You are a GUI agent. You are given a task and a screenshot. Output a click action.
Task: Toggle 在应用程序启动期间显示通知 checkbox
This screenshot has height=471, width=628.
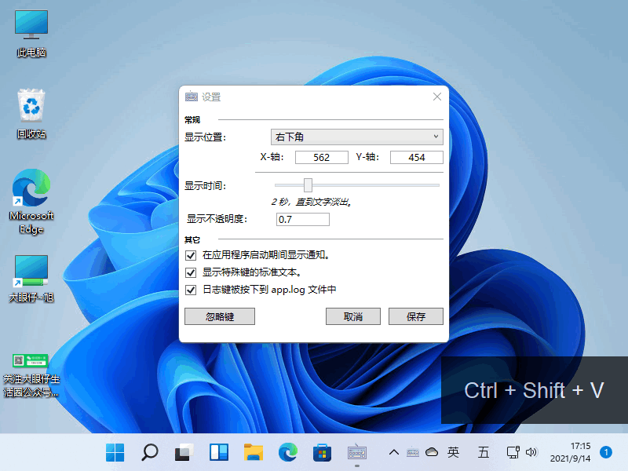pos(191,255)
